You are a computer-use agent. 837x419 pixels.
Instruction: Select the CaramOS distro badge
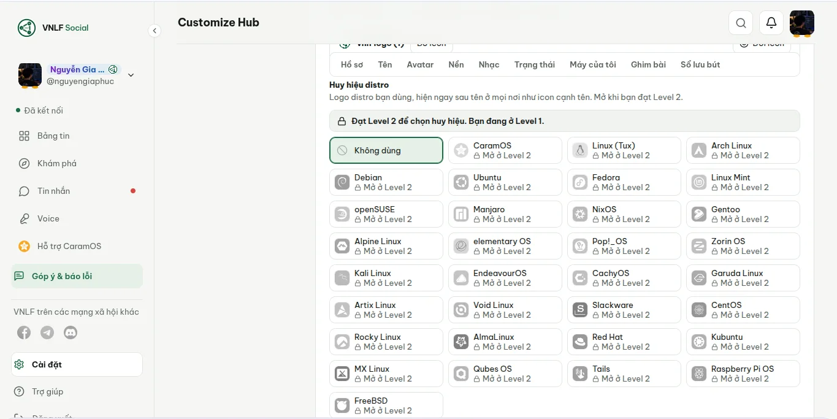click(x=505, y=150)
